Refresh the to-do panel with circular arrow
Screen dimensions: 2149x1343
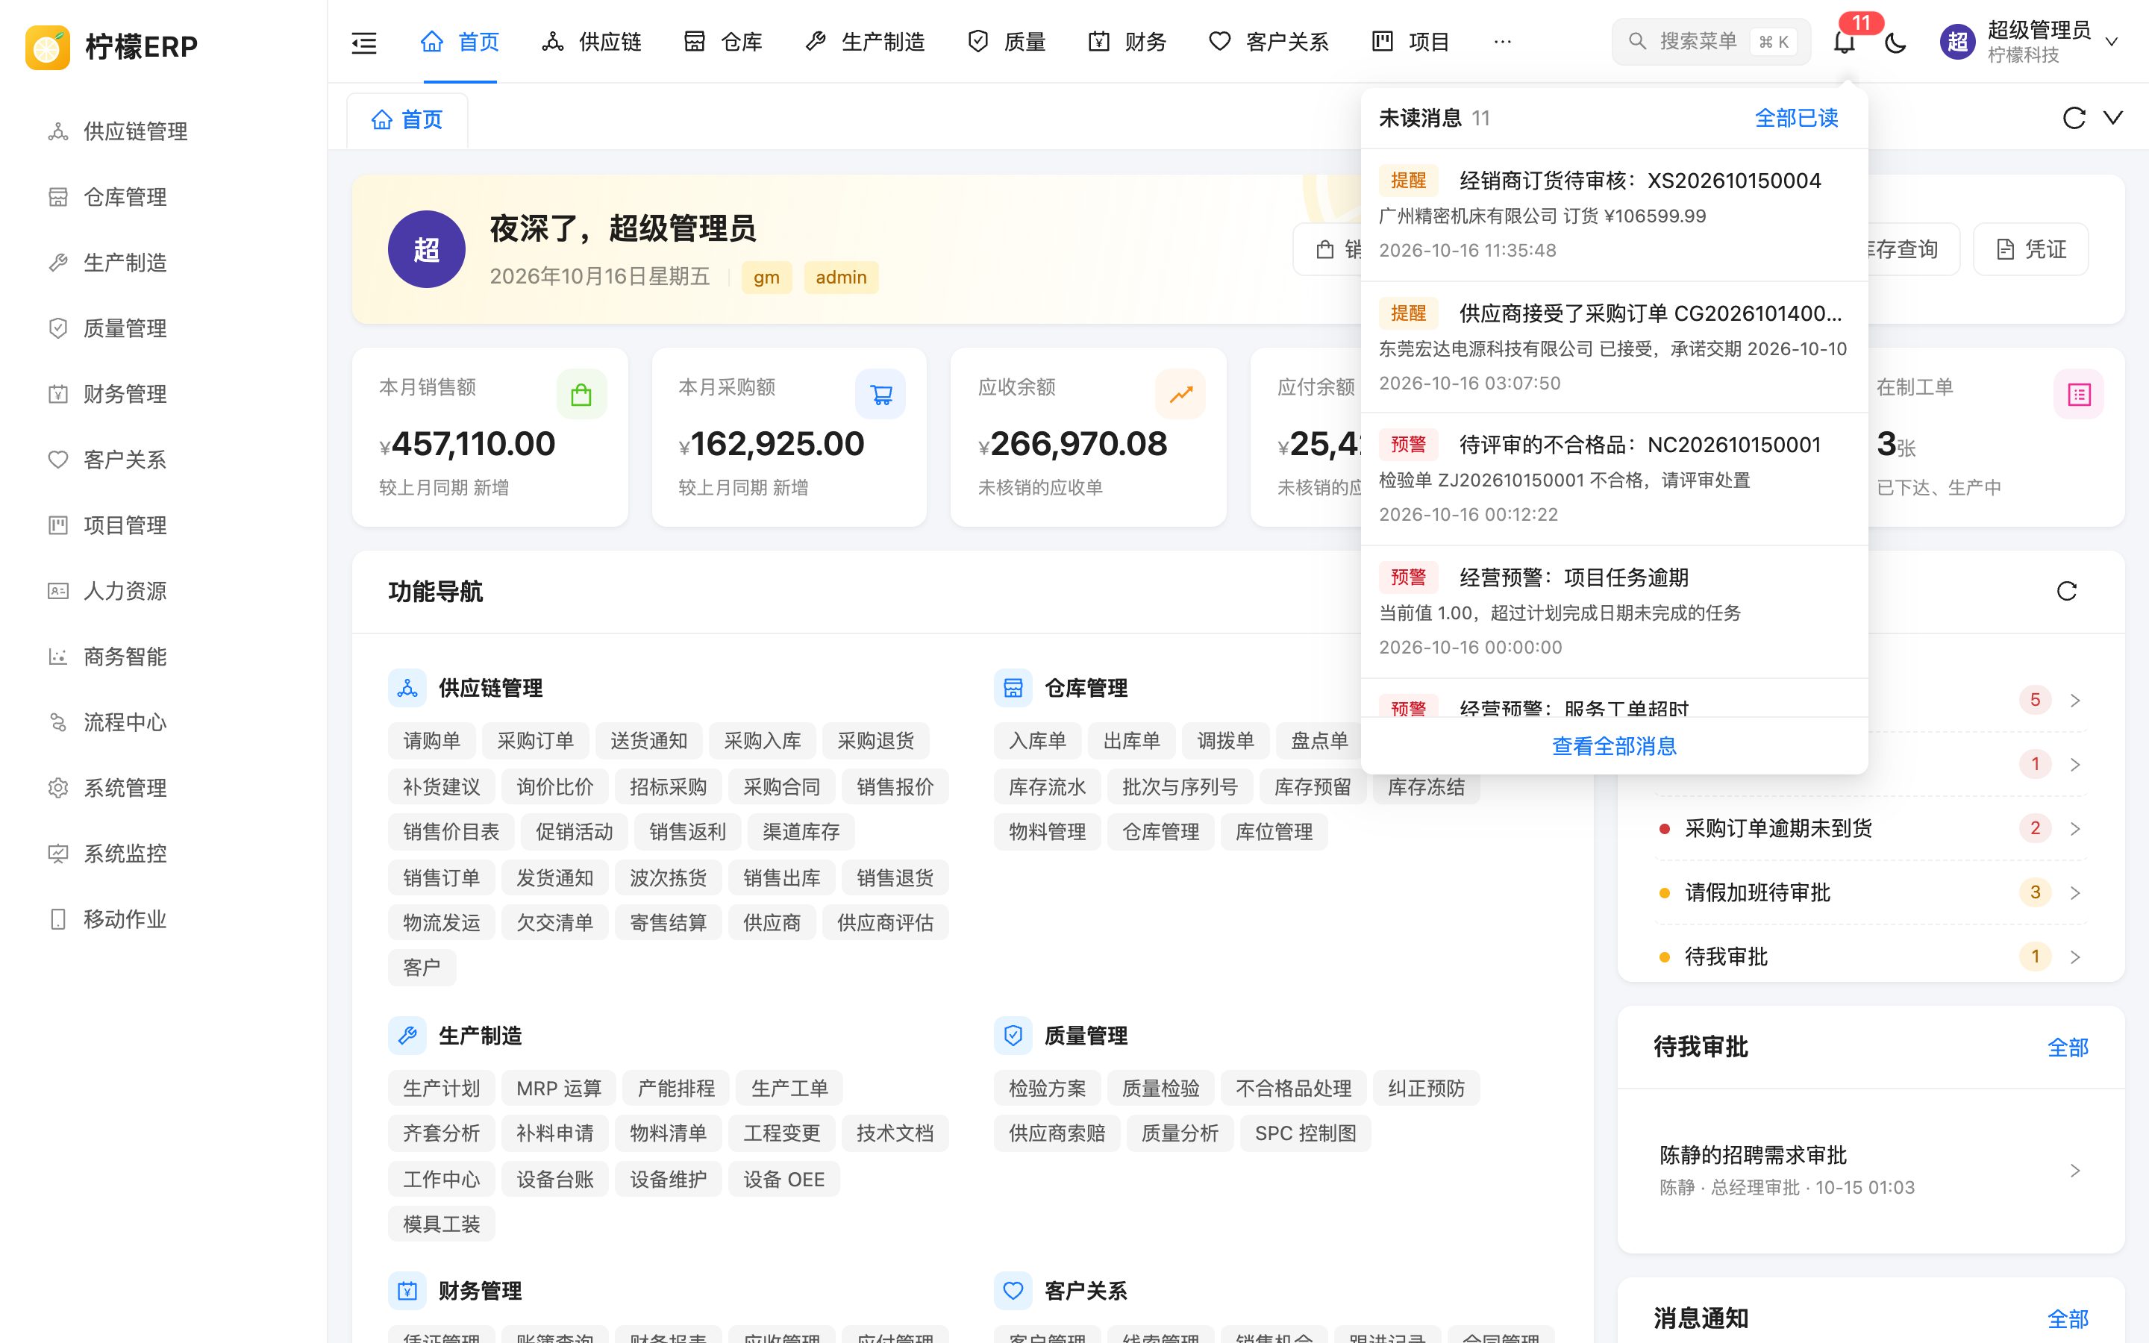coord(2066,592)
